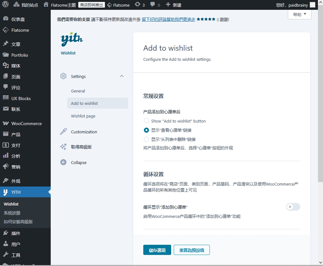Open the WordPress logo menu
The image size is (323, 266).
coord(5,4)
